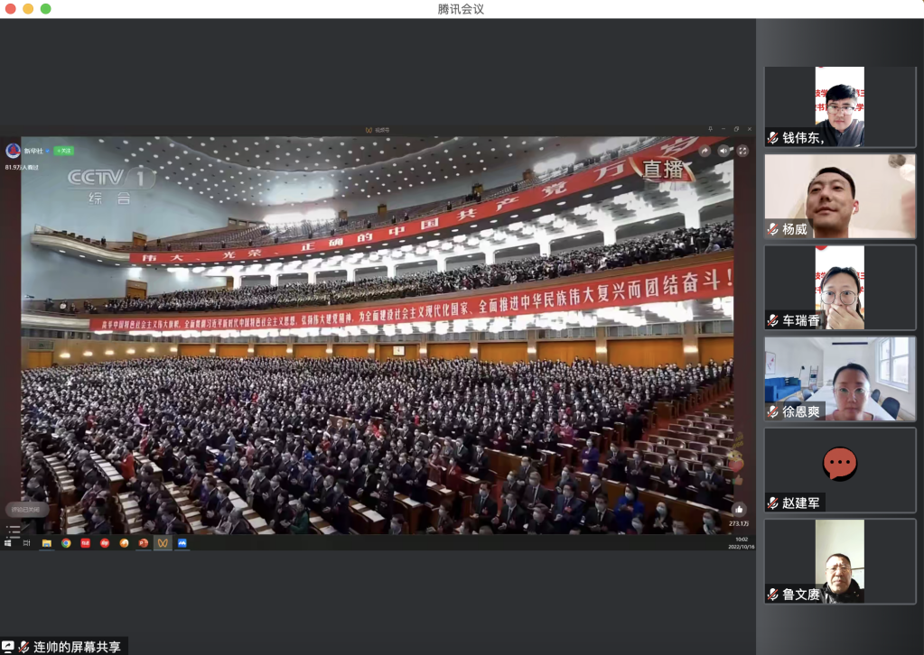This screenshot has width=924, height=655.
Task: Follow 新华社 with the green 关注 button
Action: click(64, 151)
